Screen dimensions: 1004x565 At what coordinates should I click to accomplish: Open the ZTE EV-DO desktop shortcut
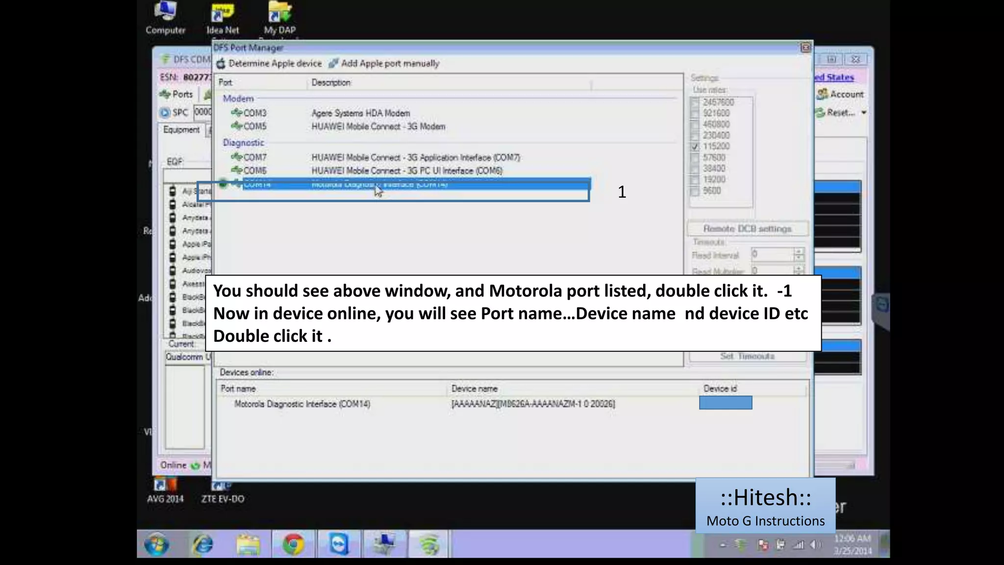click(223, 491)
